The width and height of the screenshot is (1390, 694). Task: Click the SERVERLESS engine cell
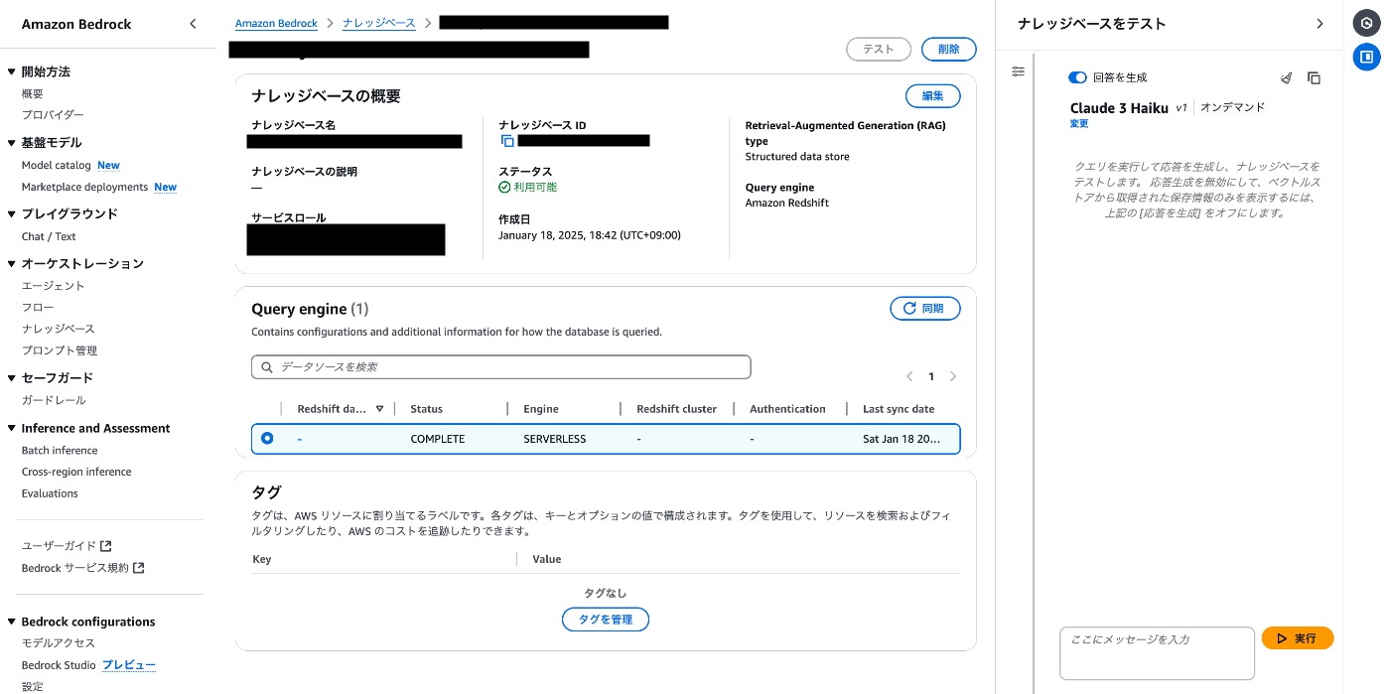pyautogui.click(x=555, y=439)
